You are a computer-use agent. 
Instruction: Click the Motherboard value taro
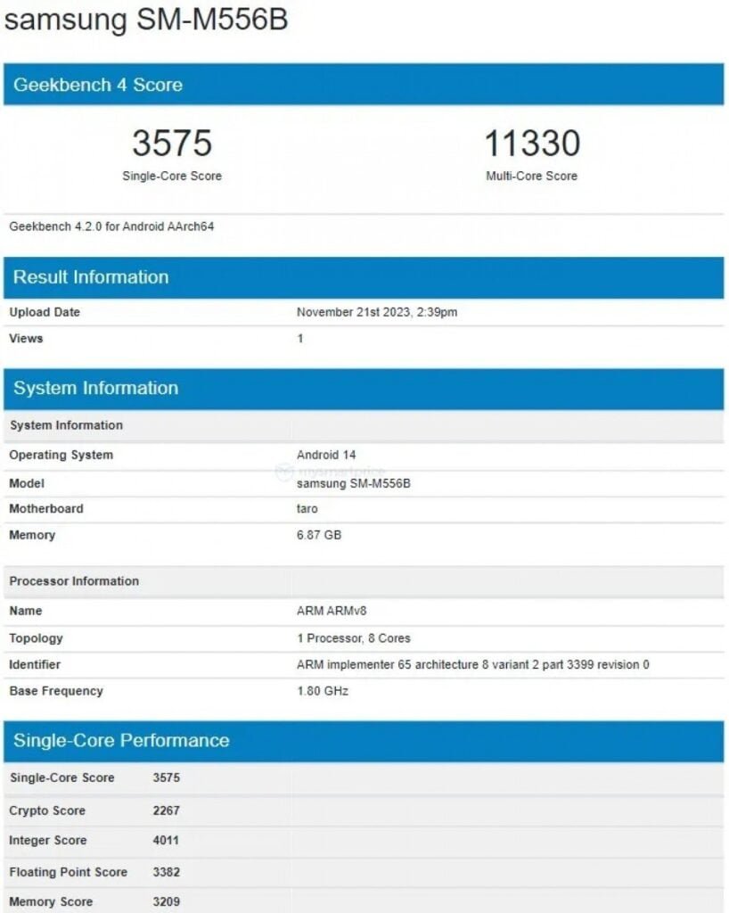(307, 508)
